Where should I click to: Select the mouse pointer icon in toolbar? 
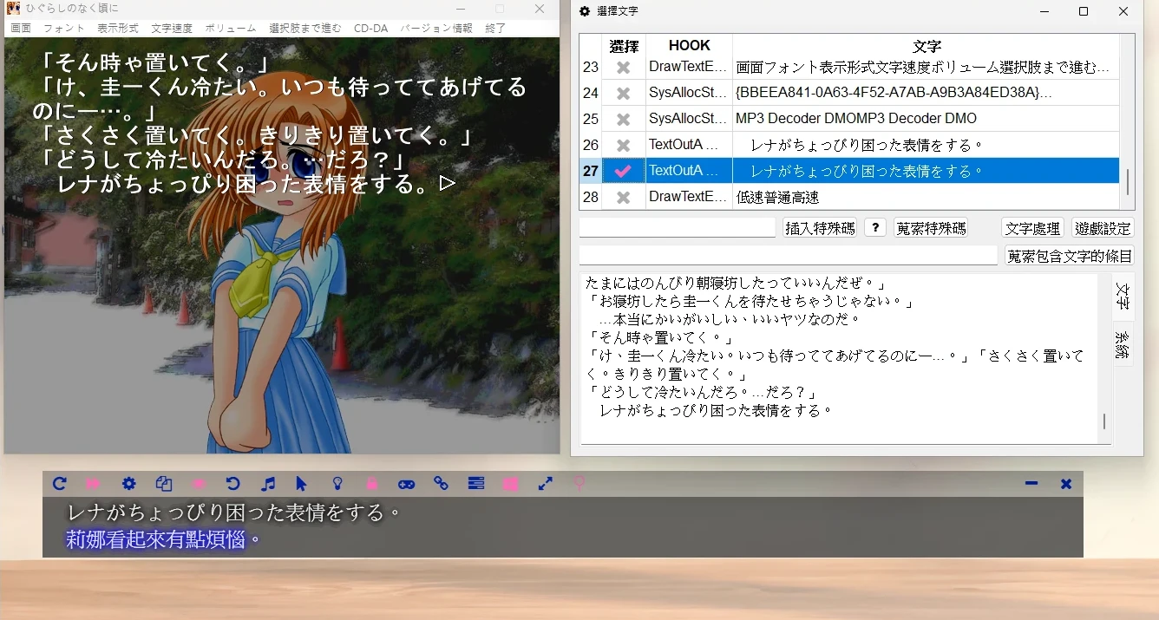click(x=302, y=484)
